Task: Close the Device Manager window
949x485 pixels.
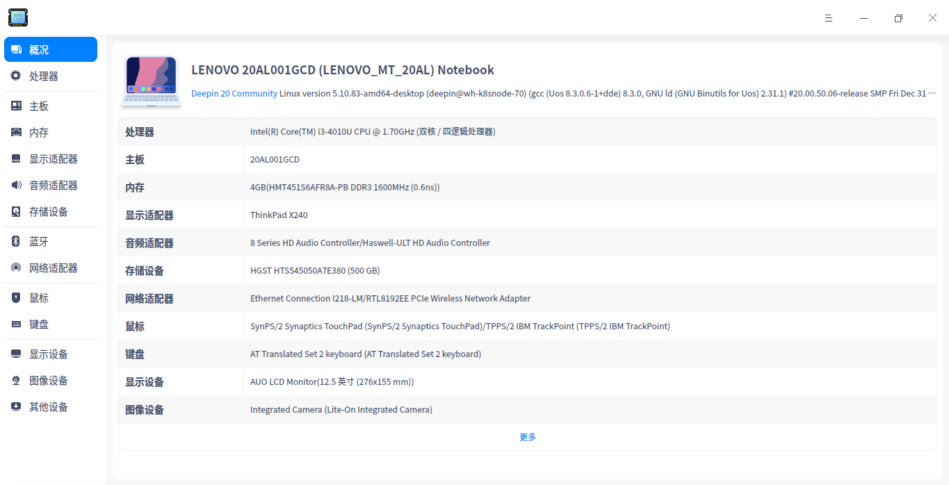Action: coord(933,18)
